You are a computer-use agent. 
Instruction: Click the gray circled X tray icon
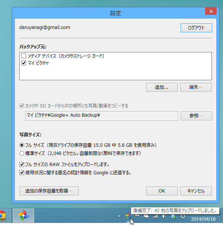click(183, 216)
